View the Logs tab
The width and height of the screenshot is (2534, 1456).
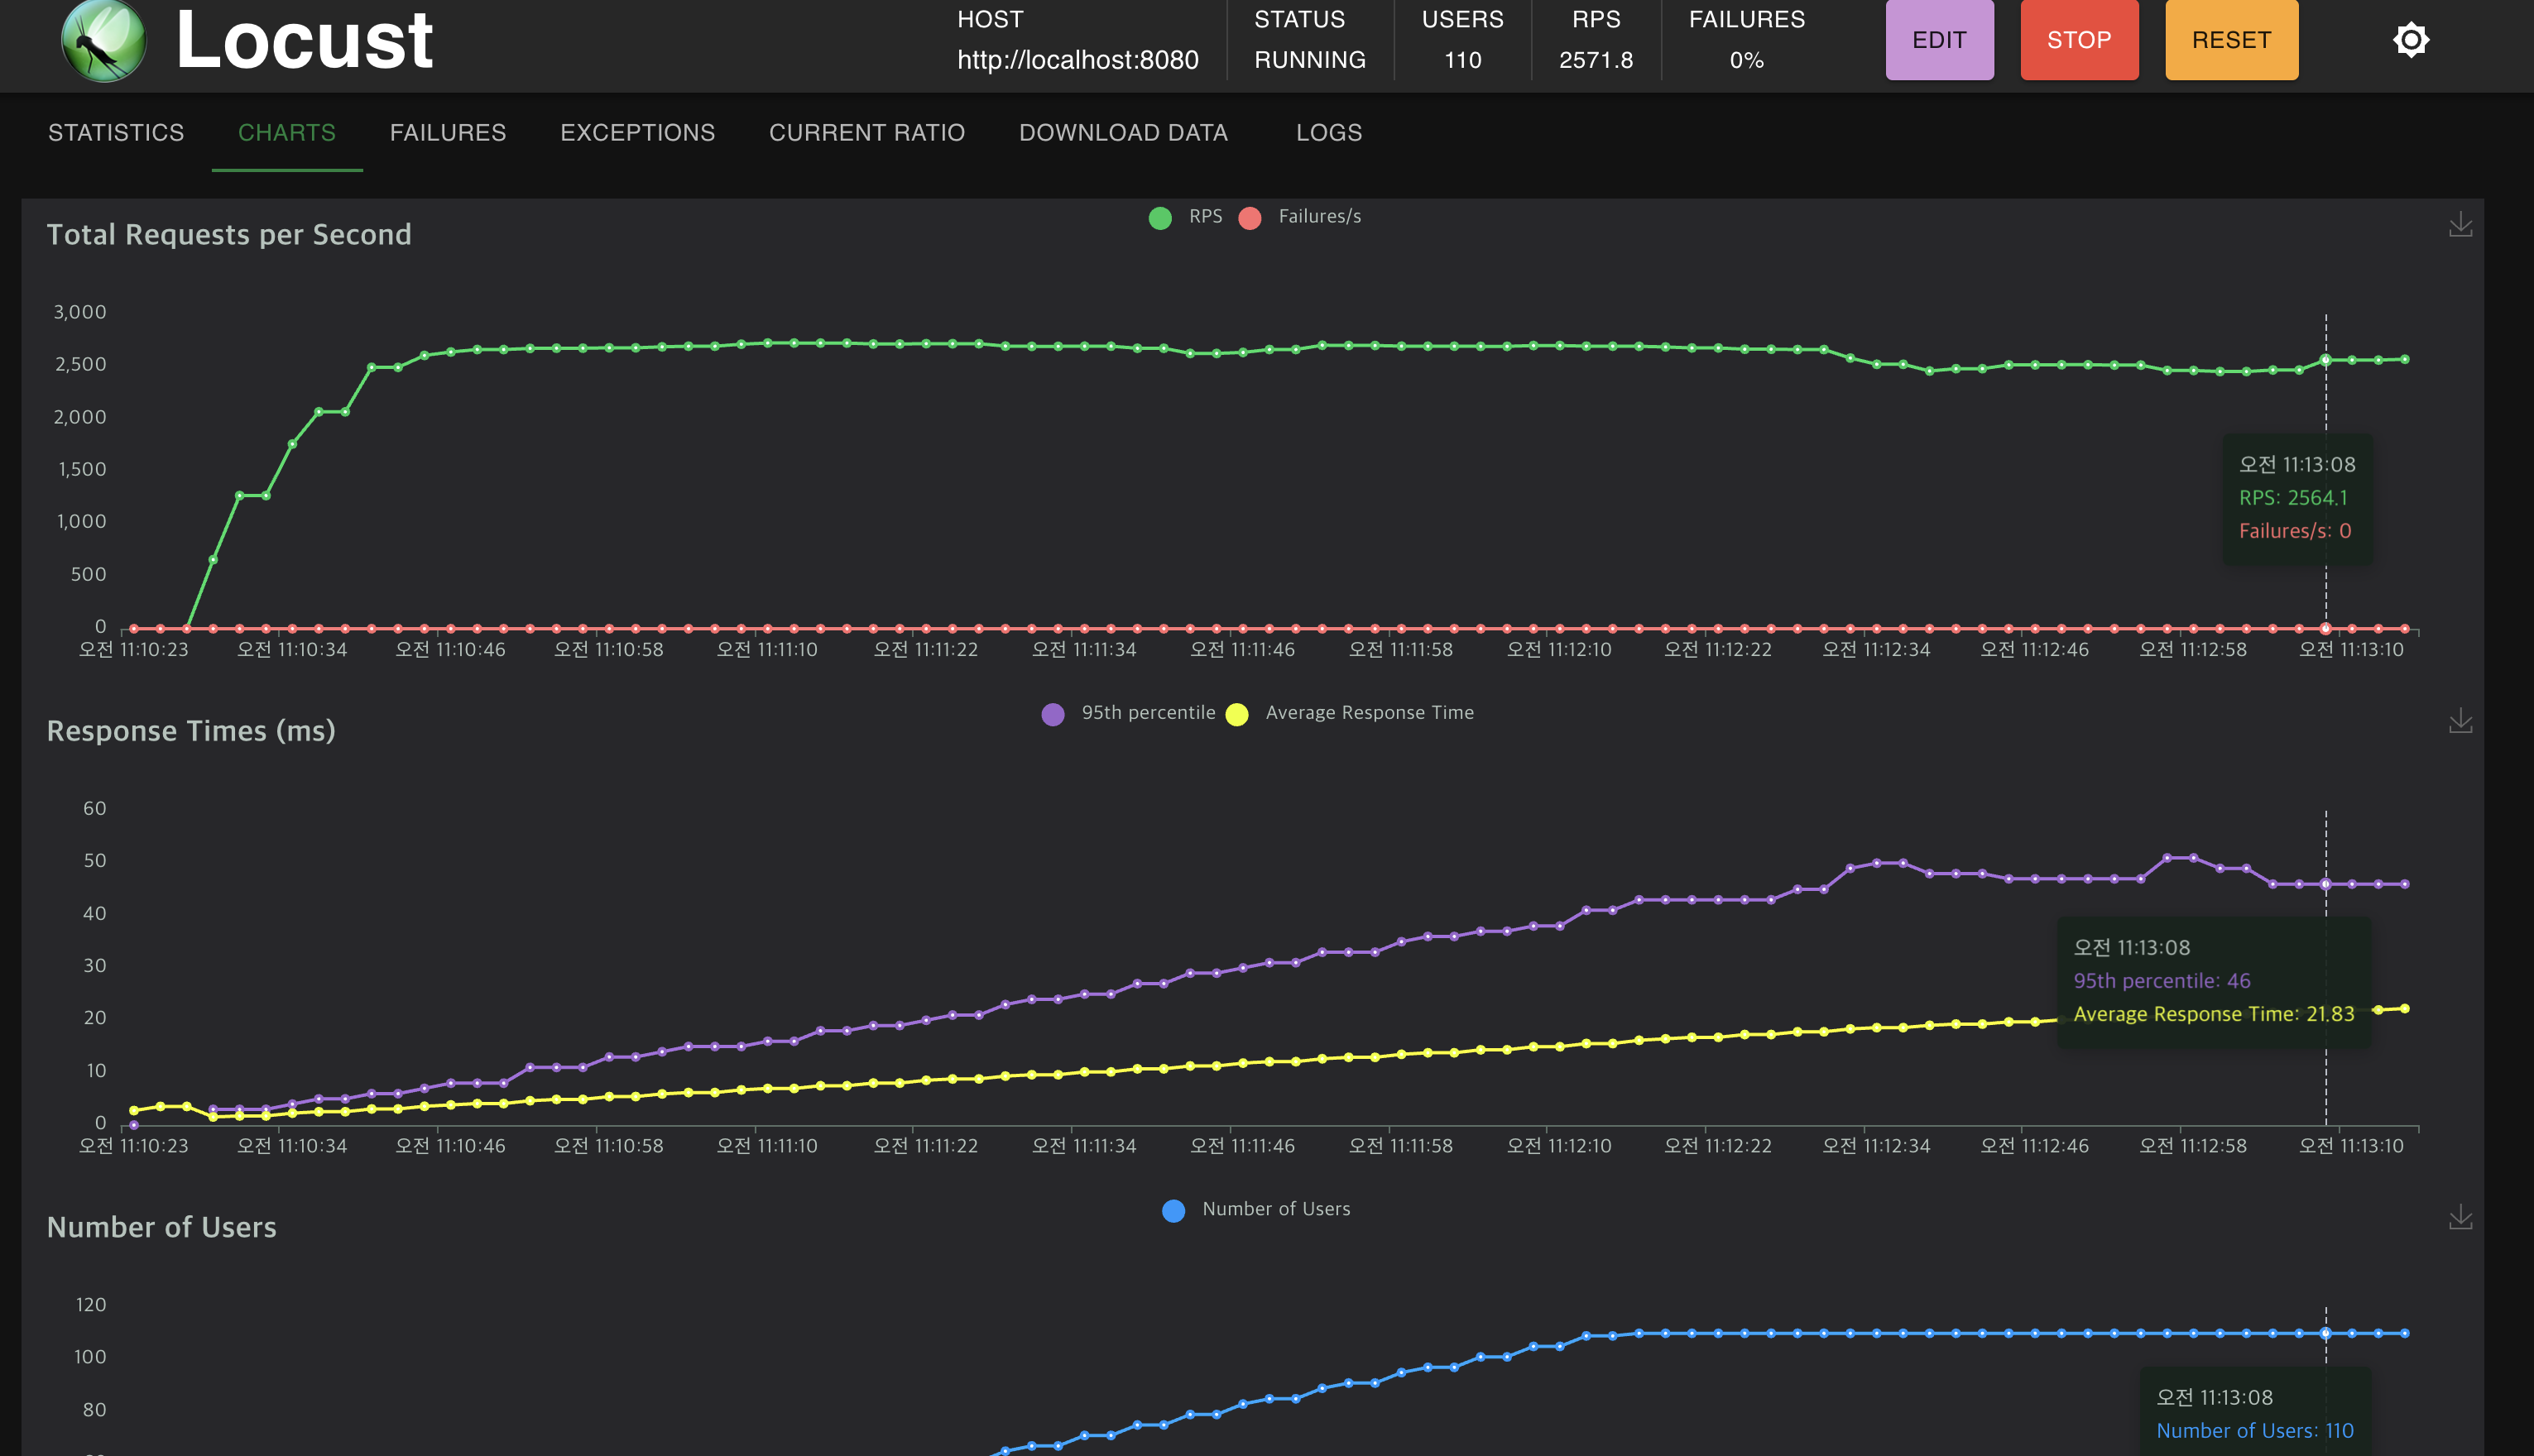tap(1328, 133)
